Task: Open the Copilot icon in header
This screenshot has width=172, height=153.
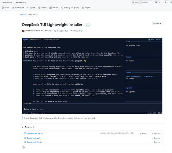Action: [156, 2]
